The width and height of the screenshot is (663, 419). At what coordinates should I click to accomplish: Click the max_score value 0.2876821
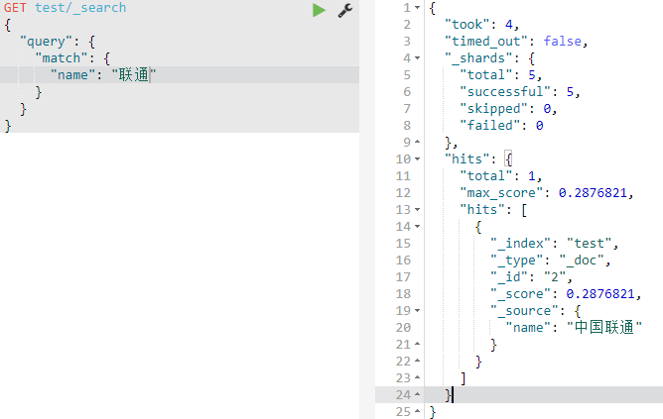tap(593, 193)
